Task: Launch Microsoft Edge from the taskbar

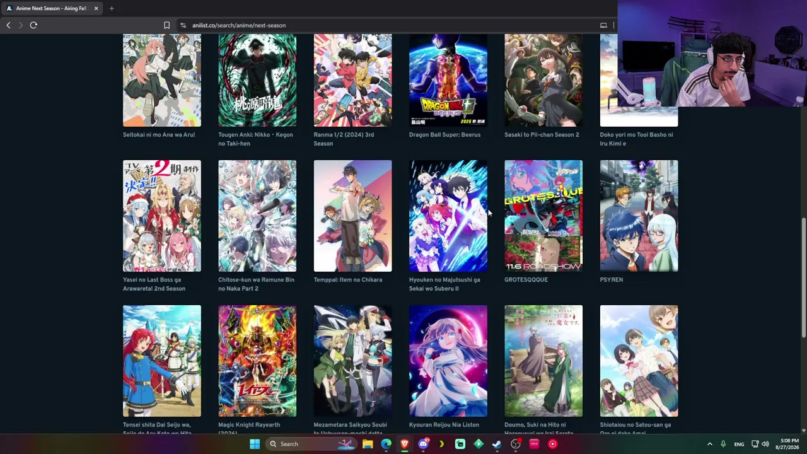Action: click(x=386, y=444)
